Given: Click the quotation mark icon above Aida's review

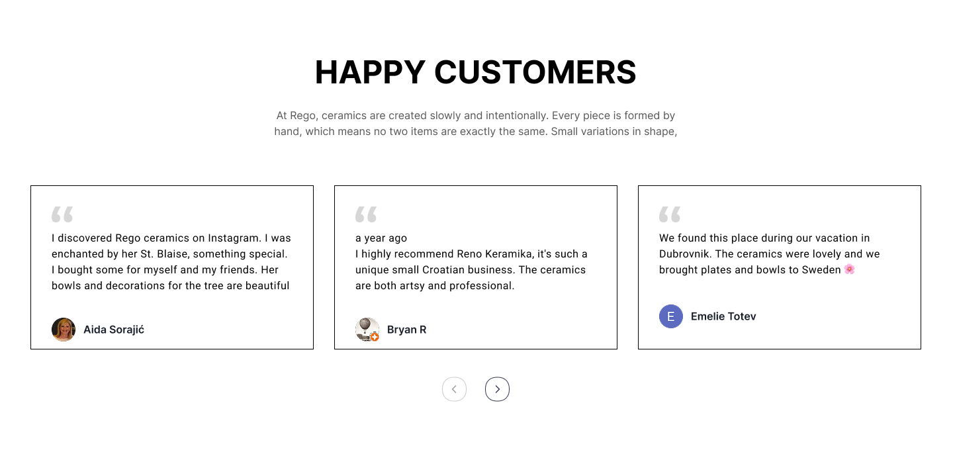Looking at the screenshot, I should pos(62,214).
